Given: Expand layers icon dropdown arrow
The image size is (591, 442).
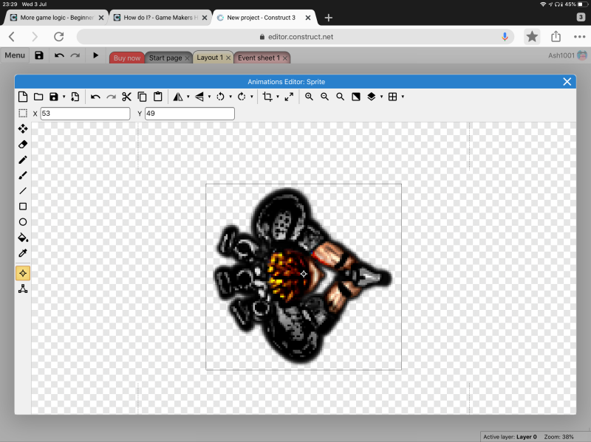Looking at the screenshot, I should click(x=381, y=97).
